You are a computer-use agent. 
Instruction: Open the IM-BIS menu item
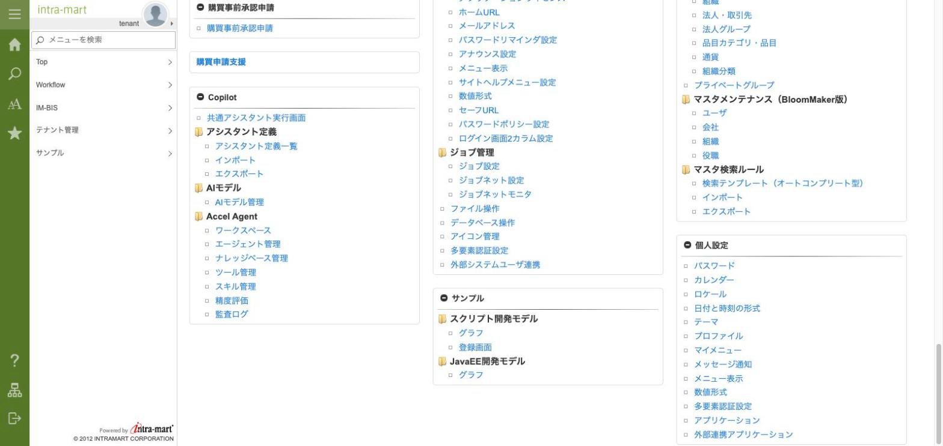click(103, 108)
